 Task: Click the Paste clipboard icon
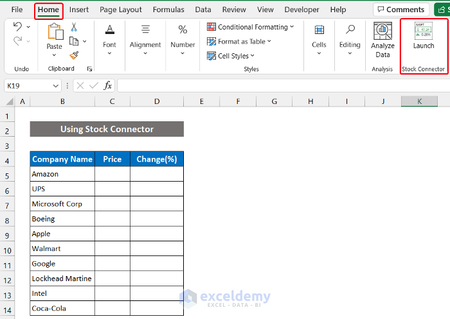[x=55, y=31]
